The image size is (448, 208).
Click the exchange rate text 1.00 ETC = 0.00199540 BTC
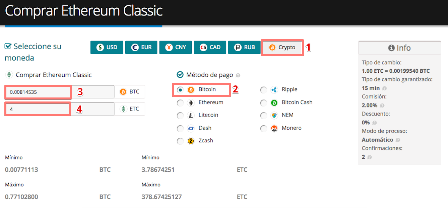coord(396,71)
